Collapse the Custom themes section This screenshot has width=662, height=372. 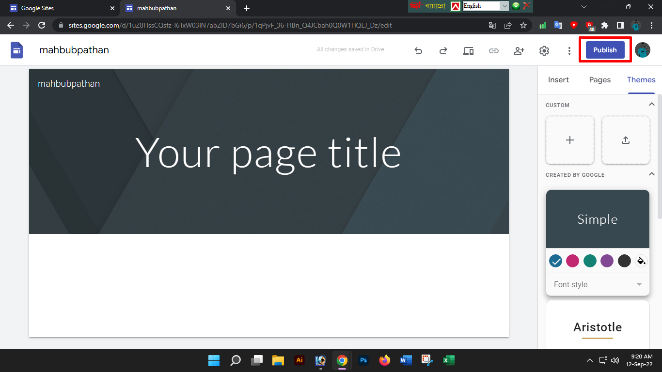[652, 105]
